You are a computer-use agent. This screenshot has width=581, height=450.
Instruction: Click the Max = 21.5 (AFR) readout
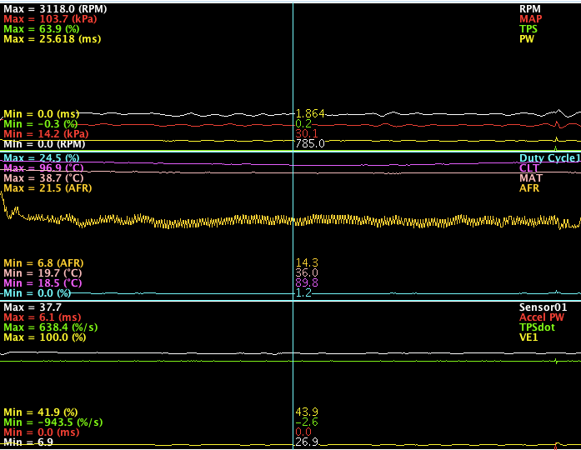[48, 189]
